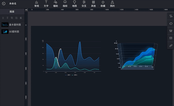The image size is (174, 106).
Task: Select the basic area chart on canvas
Action: click(71, 58)
